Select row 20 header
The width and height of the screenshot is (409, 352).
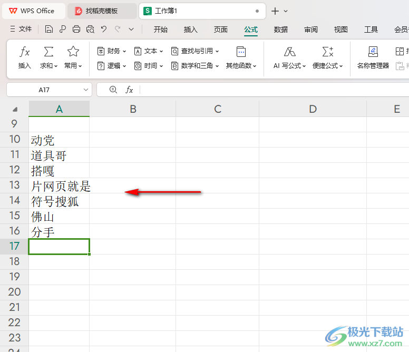[14, 292]
